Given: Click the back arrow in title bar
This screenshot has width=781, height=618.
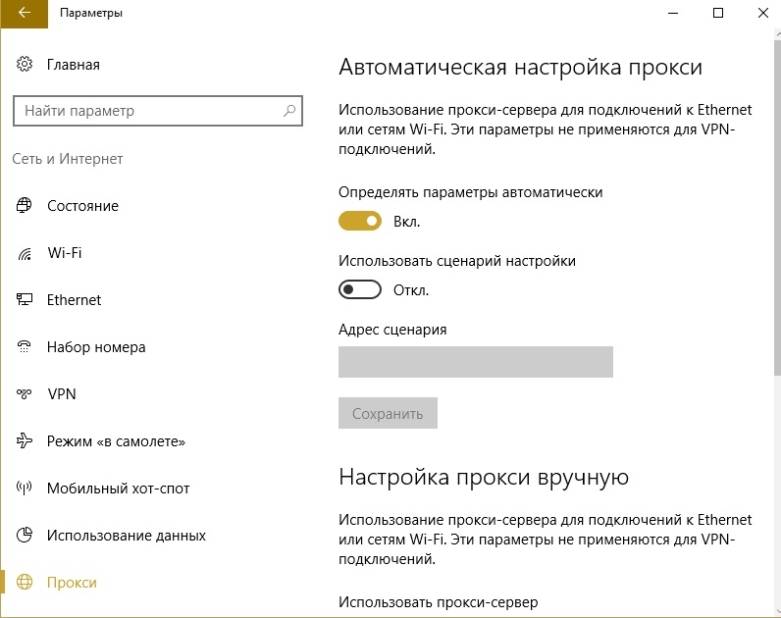Looking at the screenshot, I should (x=24, y=13).
